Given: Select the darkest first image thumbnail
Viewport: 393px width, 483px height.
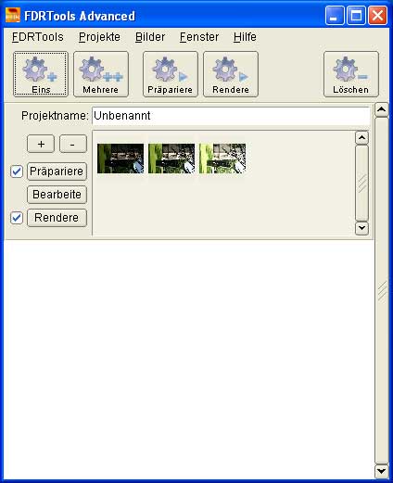Looking at the screenshot, I should point(120,159).
